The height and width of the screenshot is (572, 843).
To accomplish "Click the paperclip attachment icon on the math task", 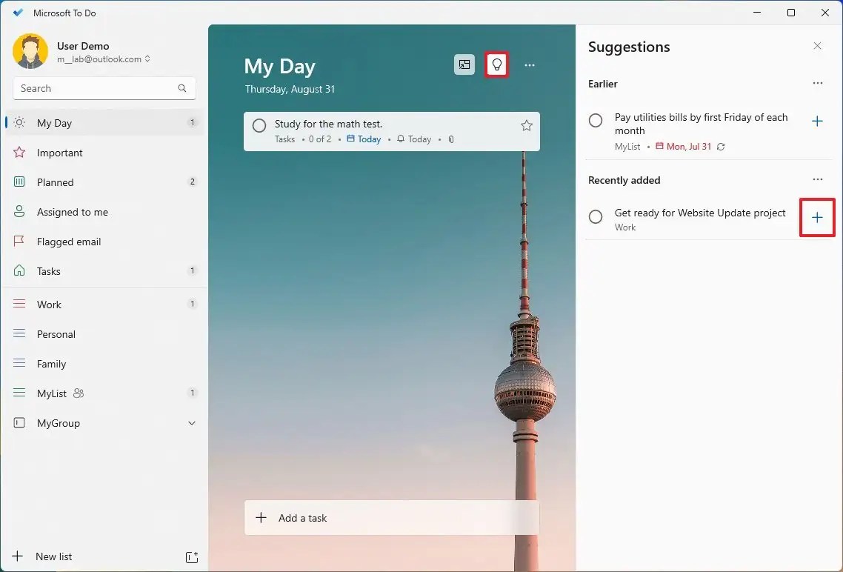I will [x=450, y=139].
